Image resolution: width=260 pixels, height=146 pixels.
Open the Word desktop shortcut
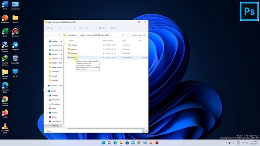(x=5, y=5)
